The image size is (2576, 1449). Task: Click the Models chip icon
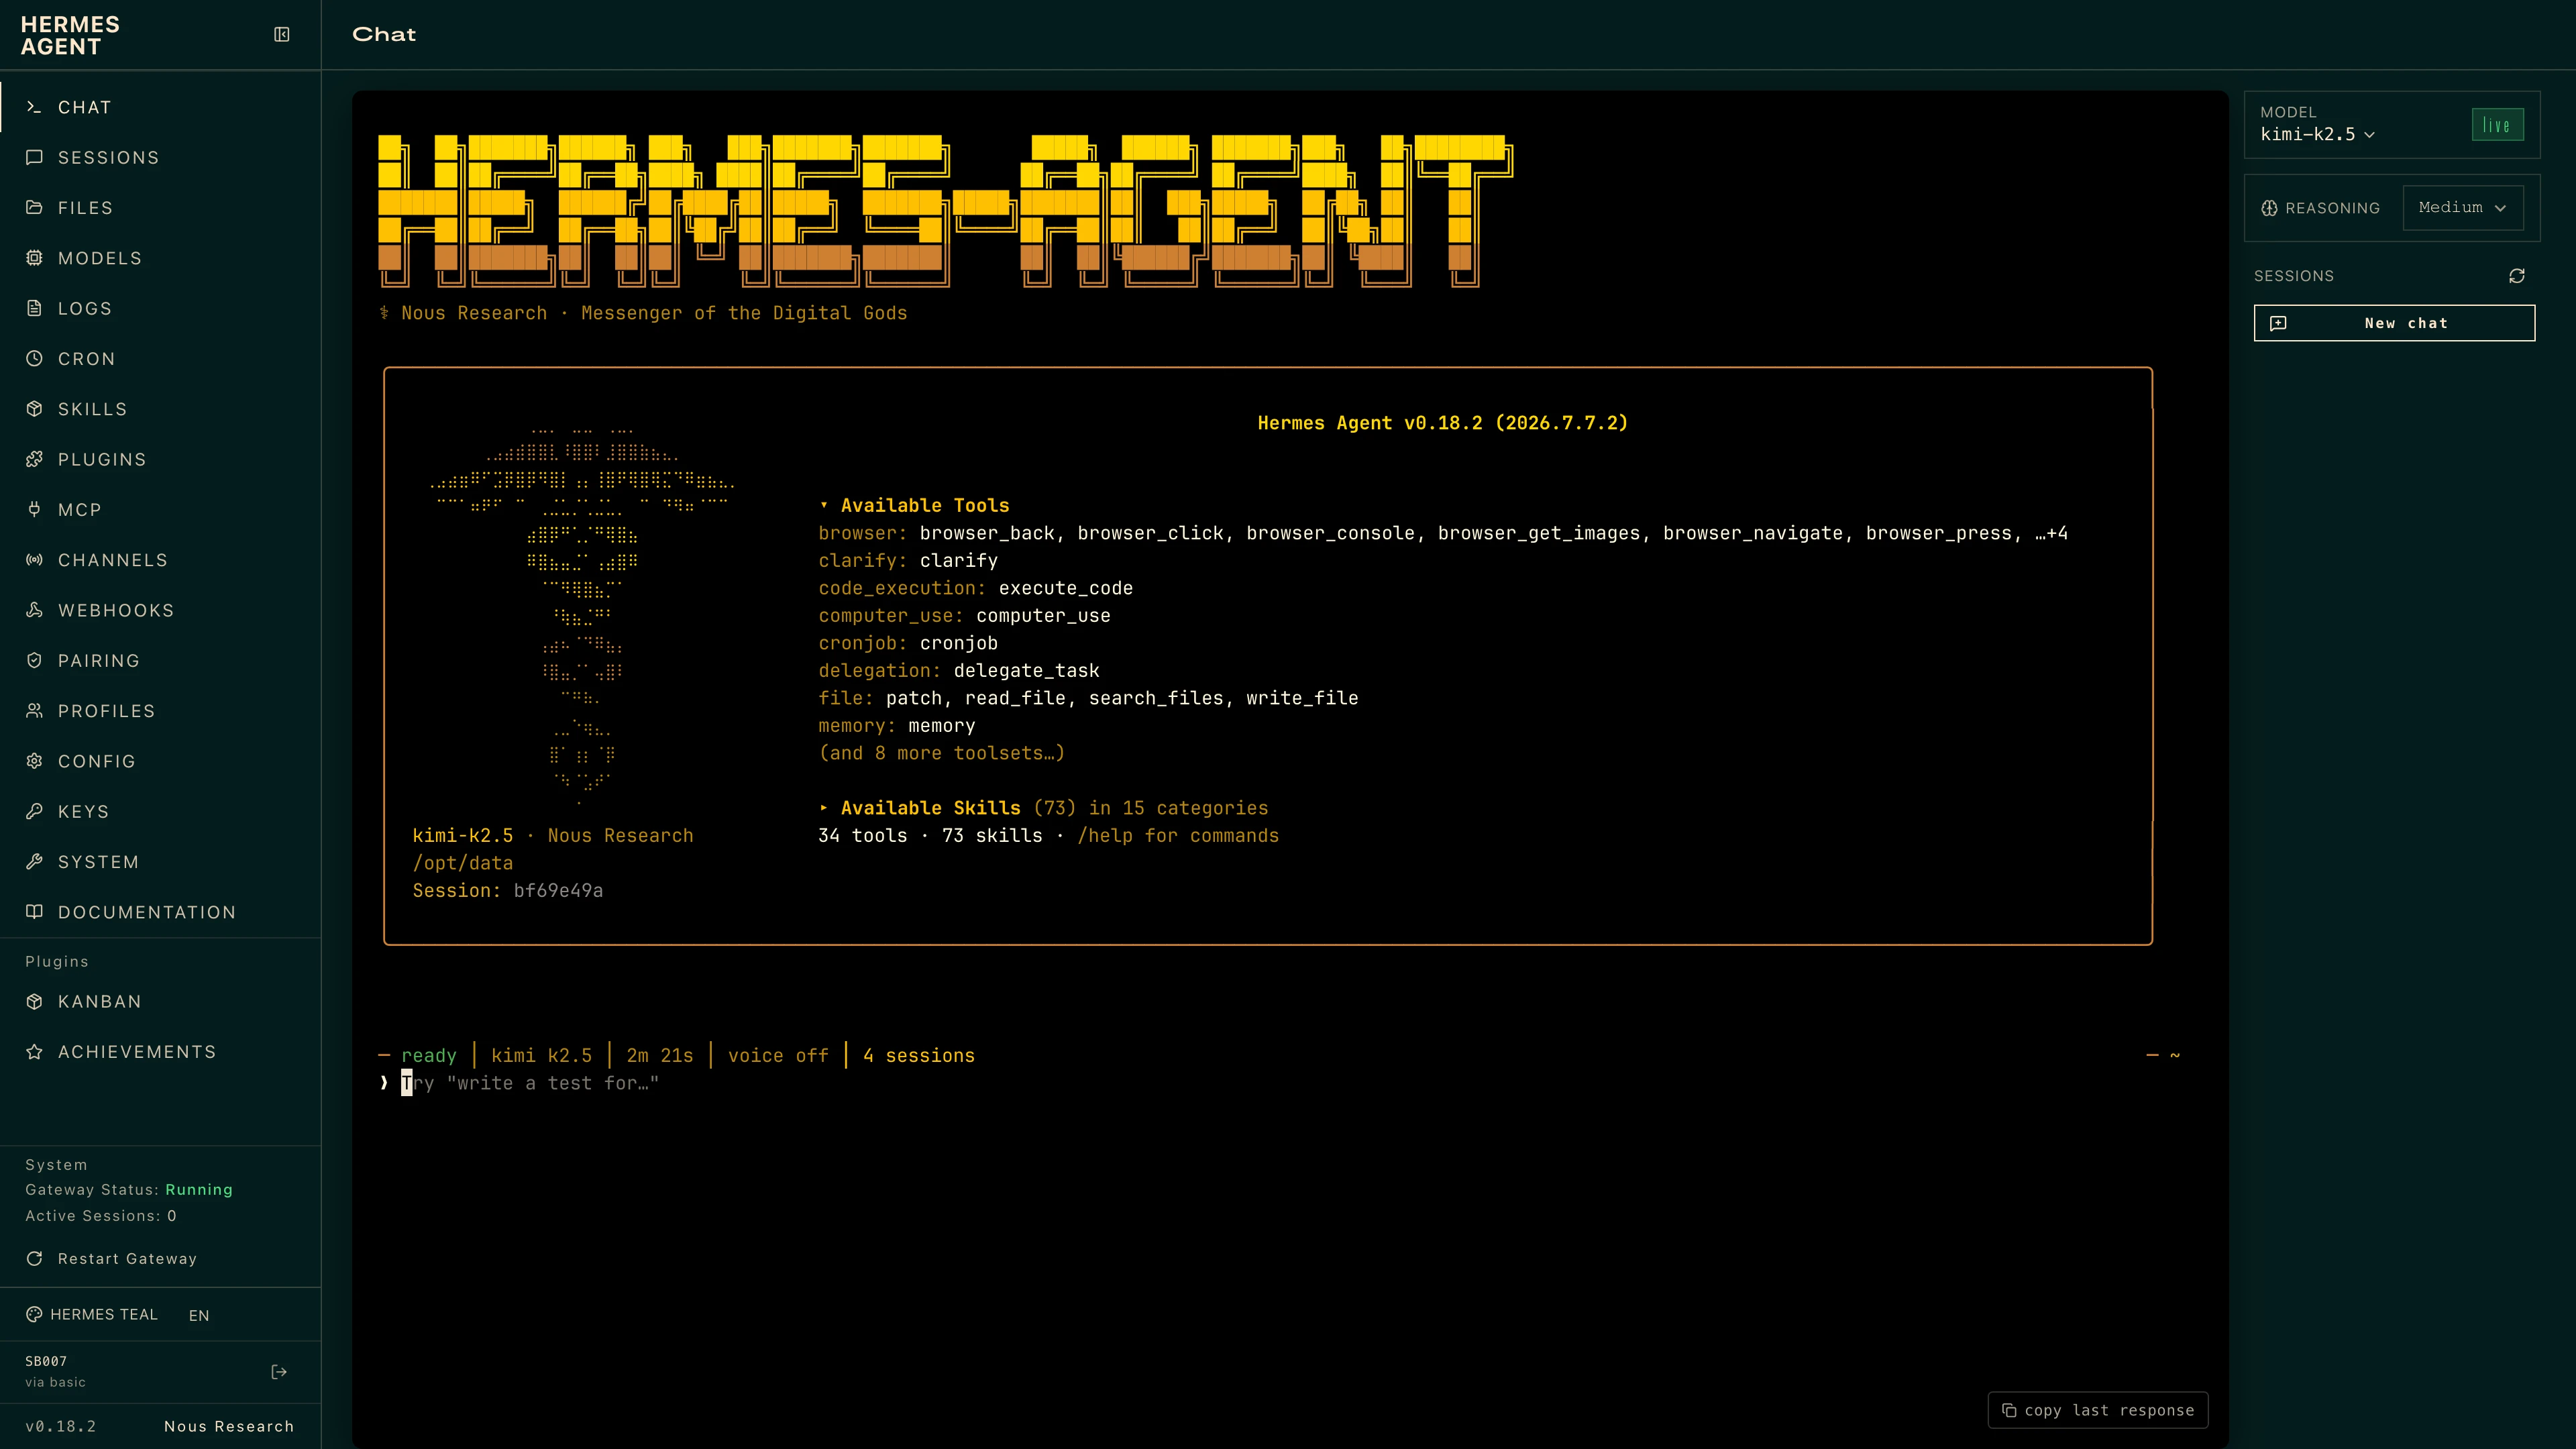pyautogui.click(x=34, y=258)
